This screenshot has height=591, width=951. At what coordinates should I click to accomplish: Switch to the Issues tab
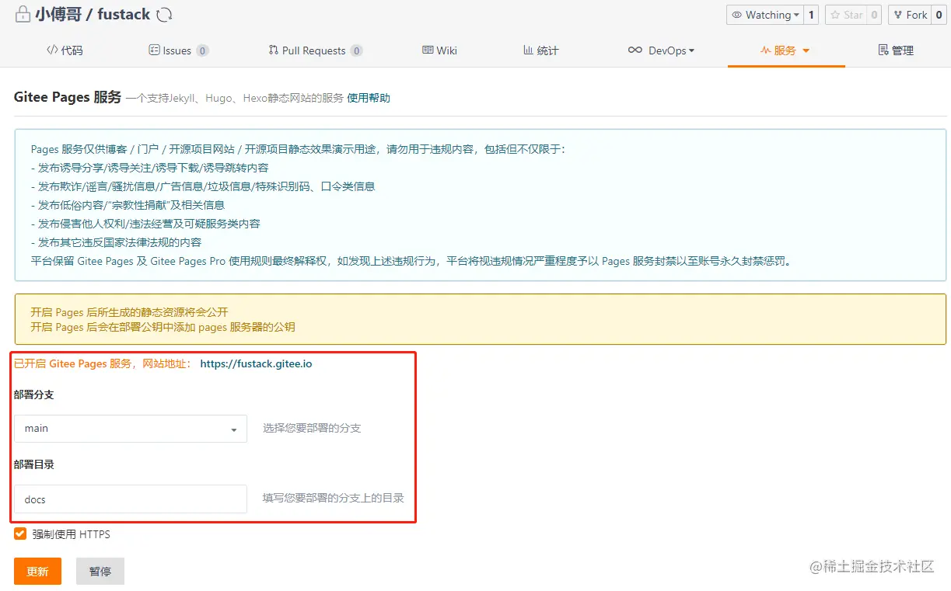click(x=178, y=50)
